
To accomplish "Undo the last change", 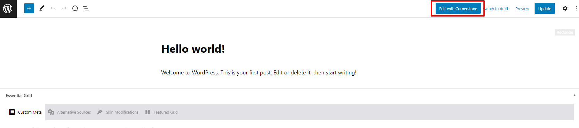I will (53, 8).
